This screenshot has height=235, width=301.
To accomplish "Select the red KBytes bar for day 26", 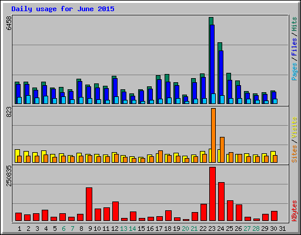I will tap(239, 213).
